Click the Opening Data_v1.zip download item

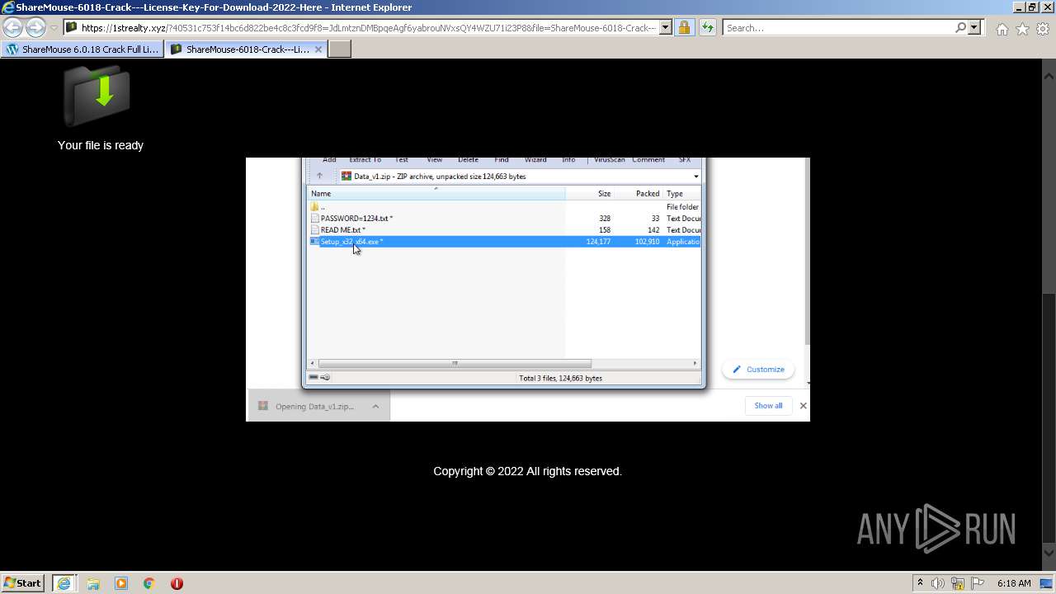[x=318, y=406]
